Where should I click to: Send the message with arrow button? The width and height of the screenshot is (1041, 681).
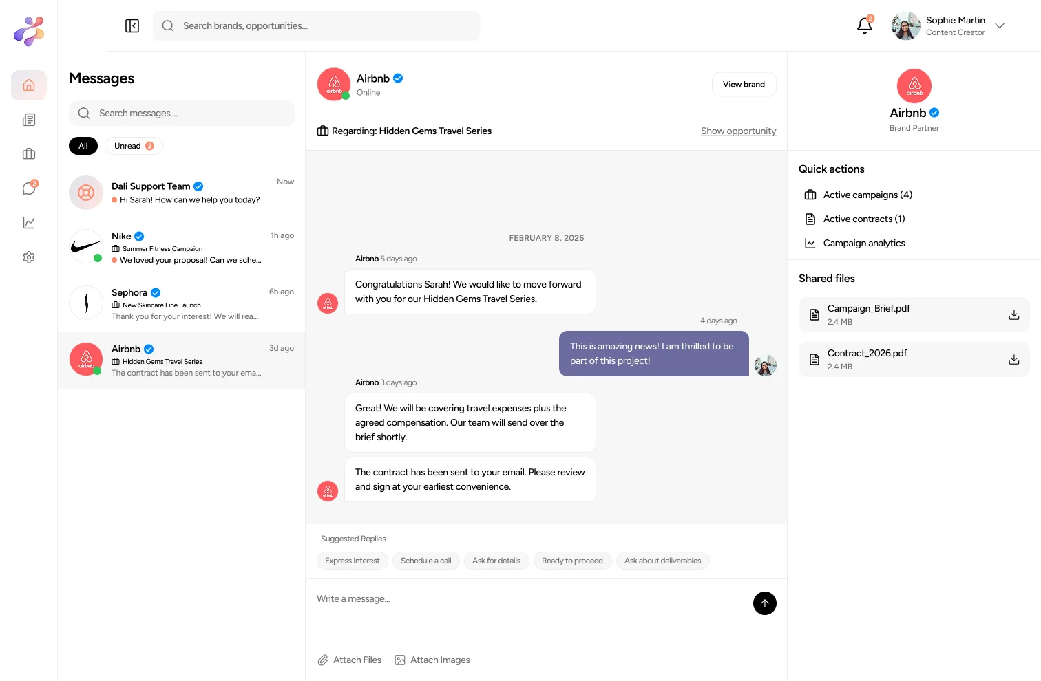[x=764, y=603]
